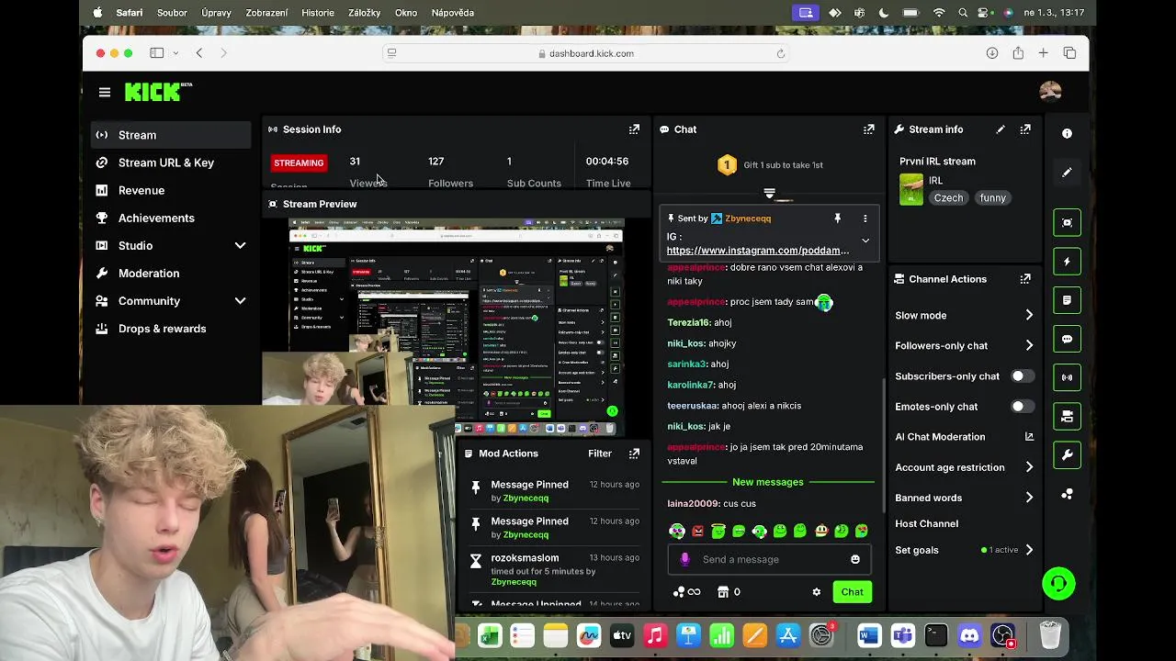The height and width of the screenshot is (661, 1176).
Task: Open AI Chat Moderation external link icon
Action: click(x=1029, y=437)
